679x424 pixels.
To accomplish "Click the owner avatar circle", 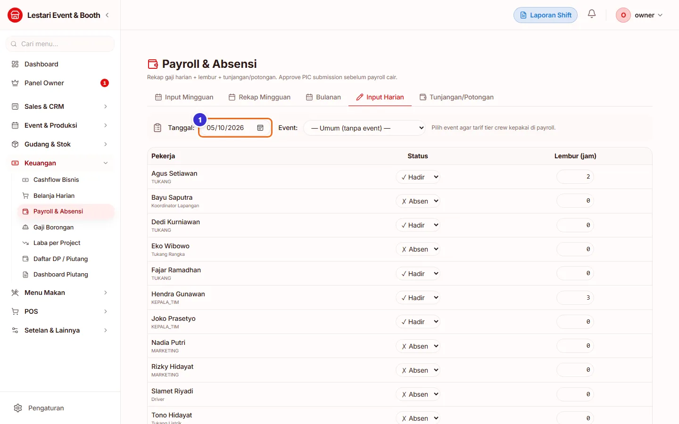I will [x=623, y=15].
